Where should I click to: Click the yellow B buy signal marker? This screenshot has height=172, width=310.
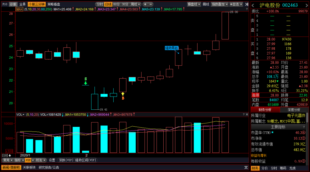coord(123,96)
